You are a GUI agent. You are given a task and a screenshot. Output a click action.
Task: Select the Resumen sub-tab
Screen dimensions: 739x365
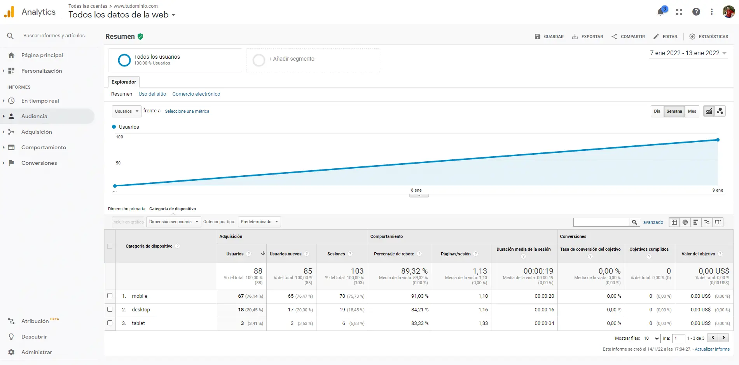point(122,94)
